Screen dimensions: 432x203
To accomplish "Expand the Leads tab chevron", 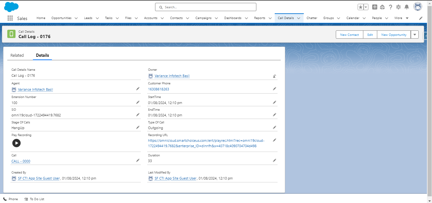I will 97,18.
